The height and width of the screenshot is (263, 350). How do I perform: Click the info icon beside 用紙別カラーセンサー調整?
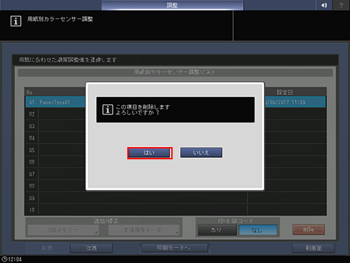pos(16,21)
